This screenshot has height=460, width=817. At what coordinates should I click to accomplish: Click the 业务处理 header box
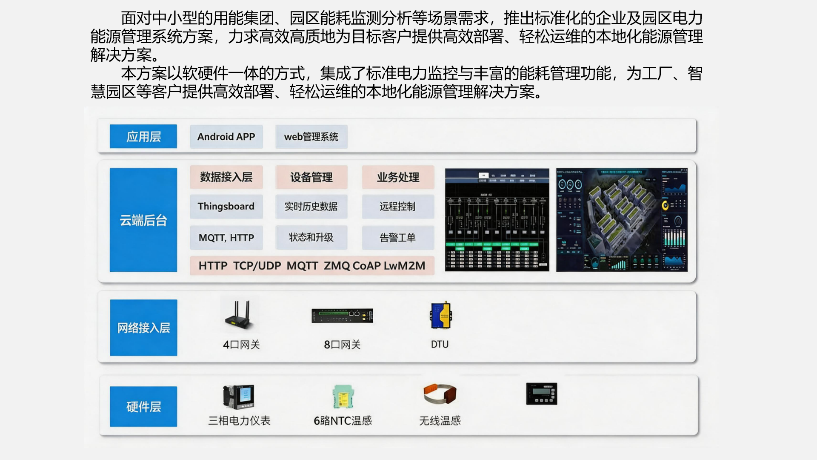pyautogui.click(x=398, y=177)
